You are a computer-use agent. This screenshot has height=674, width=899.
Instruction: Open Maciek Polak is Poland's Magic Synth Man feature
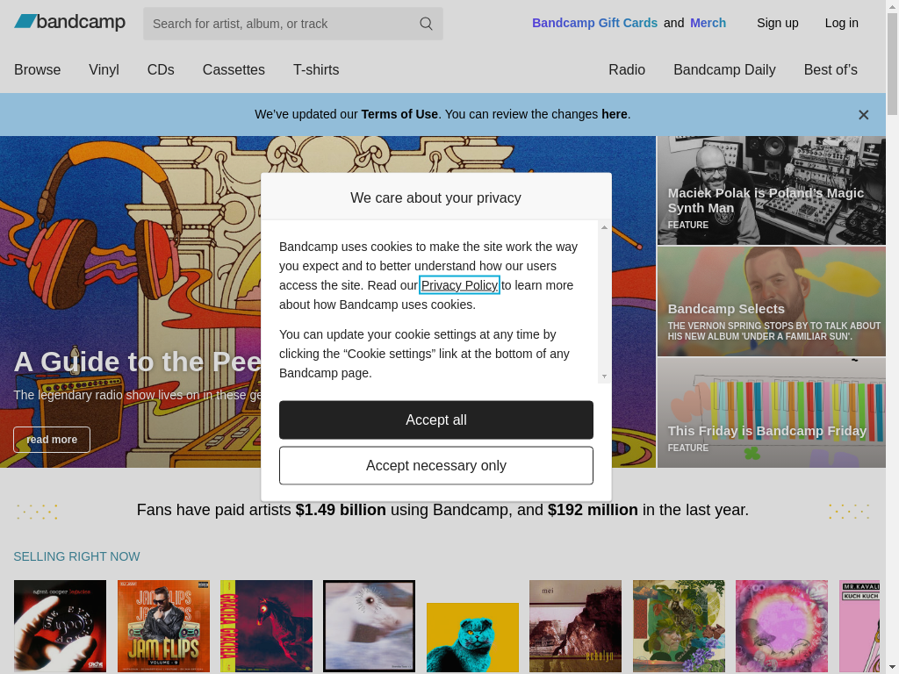pyautogui.click(x=771, y=190)
